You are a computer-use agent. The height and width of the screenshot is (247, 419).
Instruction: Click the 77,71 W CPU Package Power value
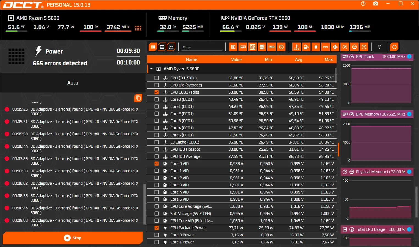pos(236,228)
